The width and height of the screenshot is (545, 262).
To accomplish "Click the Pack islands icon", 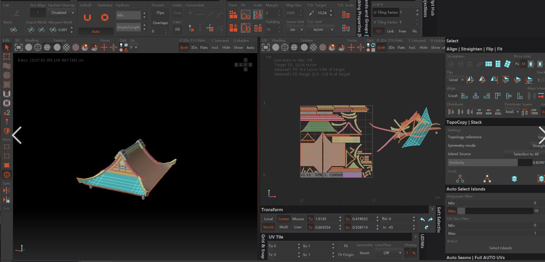I will coord(233,14).
